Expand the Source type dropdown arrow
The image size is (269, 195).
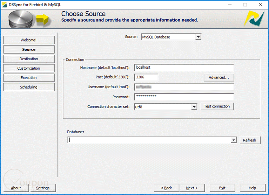point(198,37)
